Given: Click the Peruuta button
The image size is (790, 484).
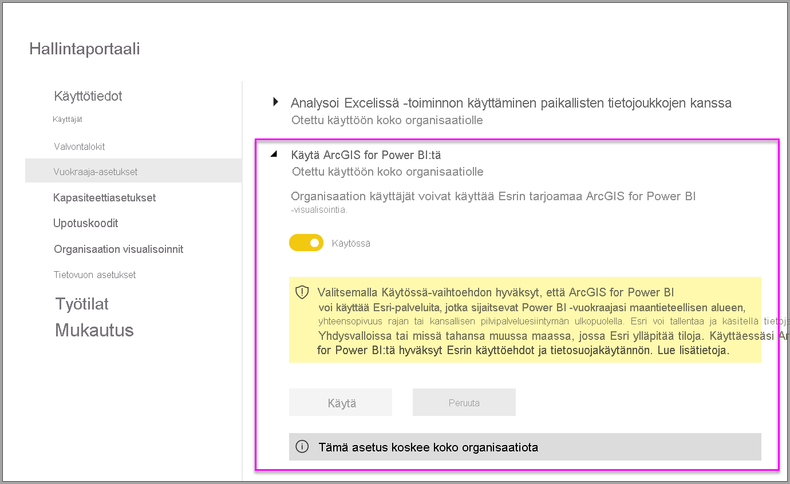Looking at the screenshot, I should coord(464,403).
